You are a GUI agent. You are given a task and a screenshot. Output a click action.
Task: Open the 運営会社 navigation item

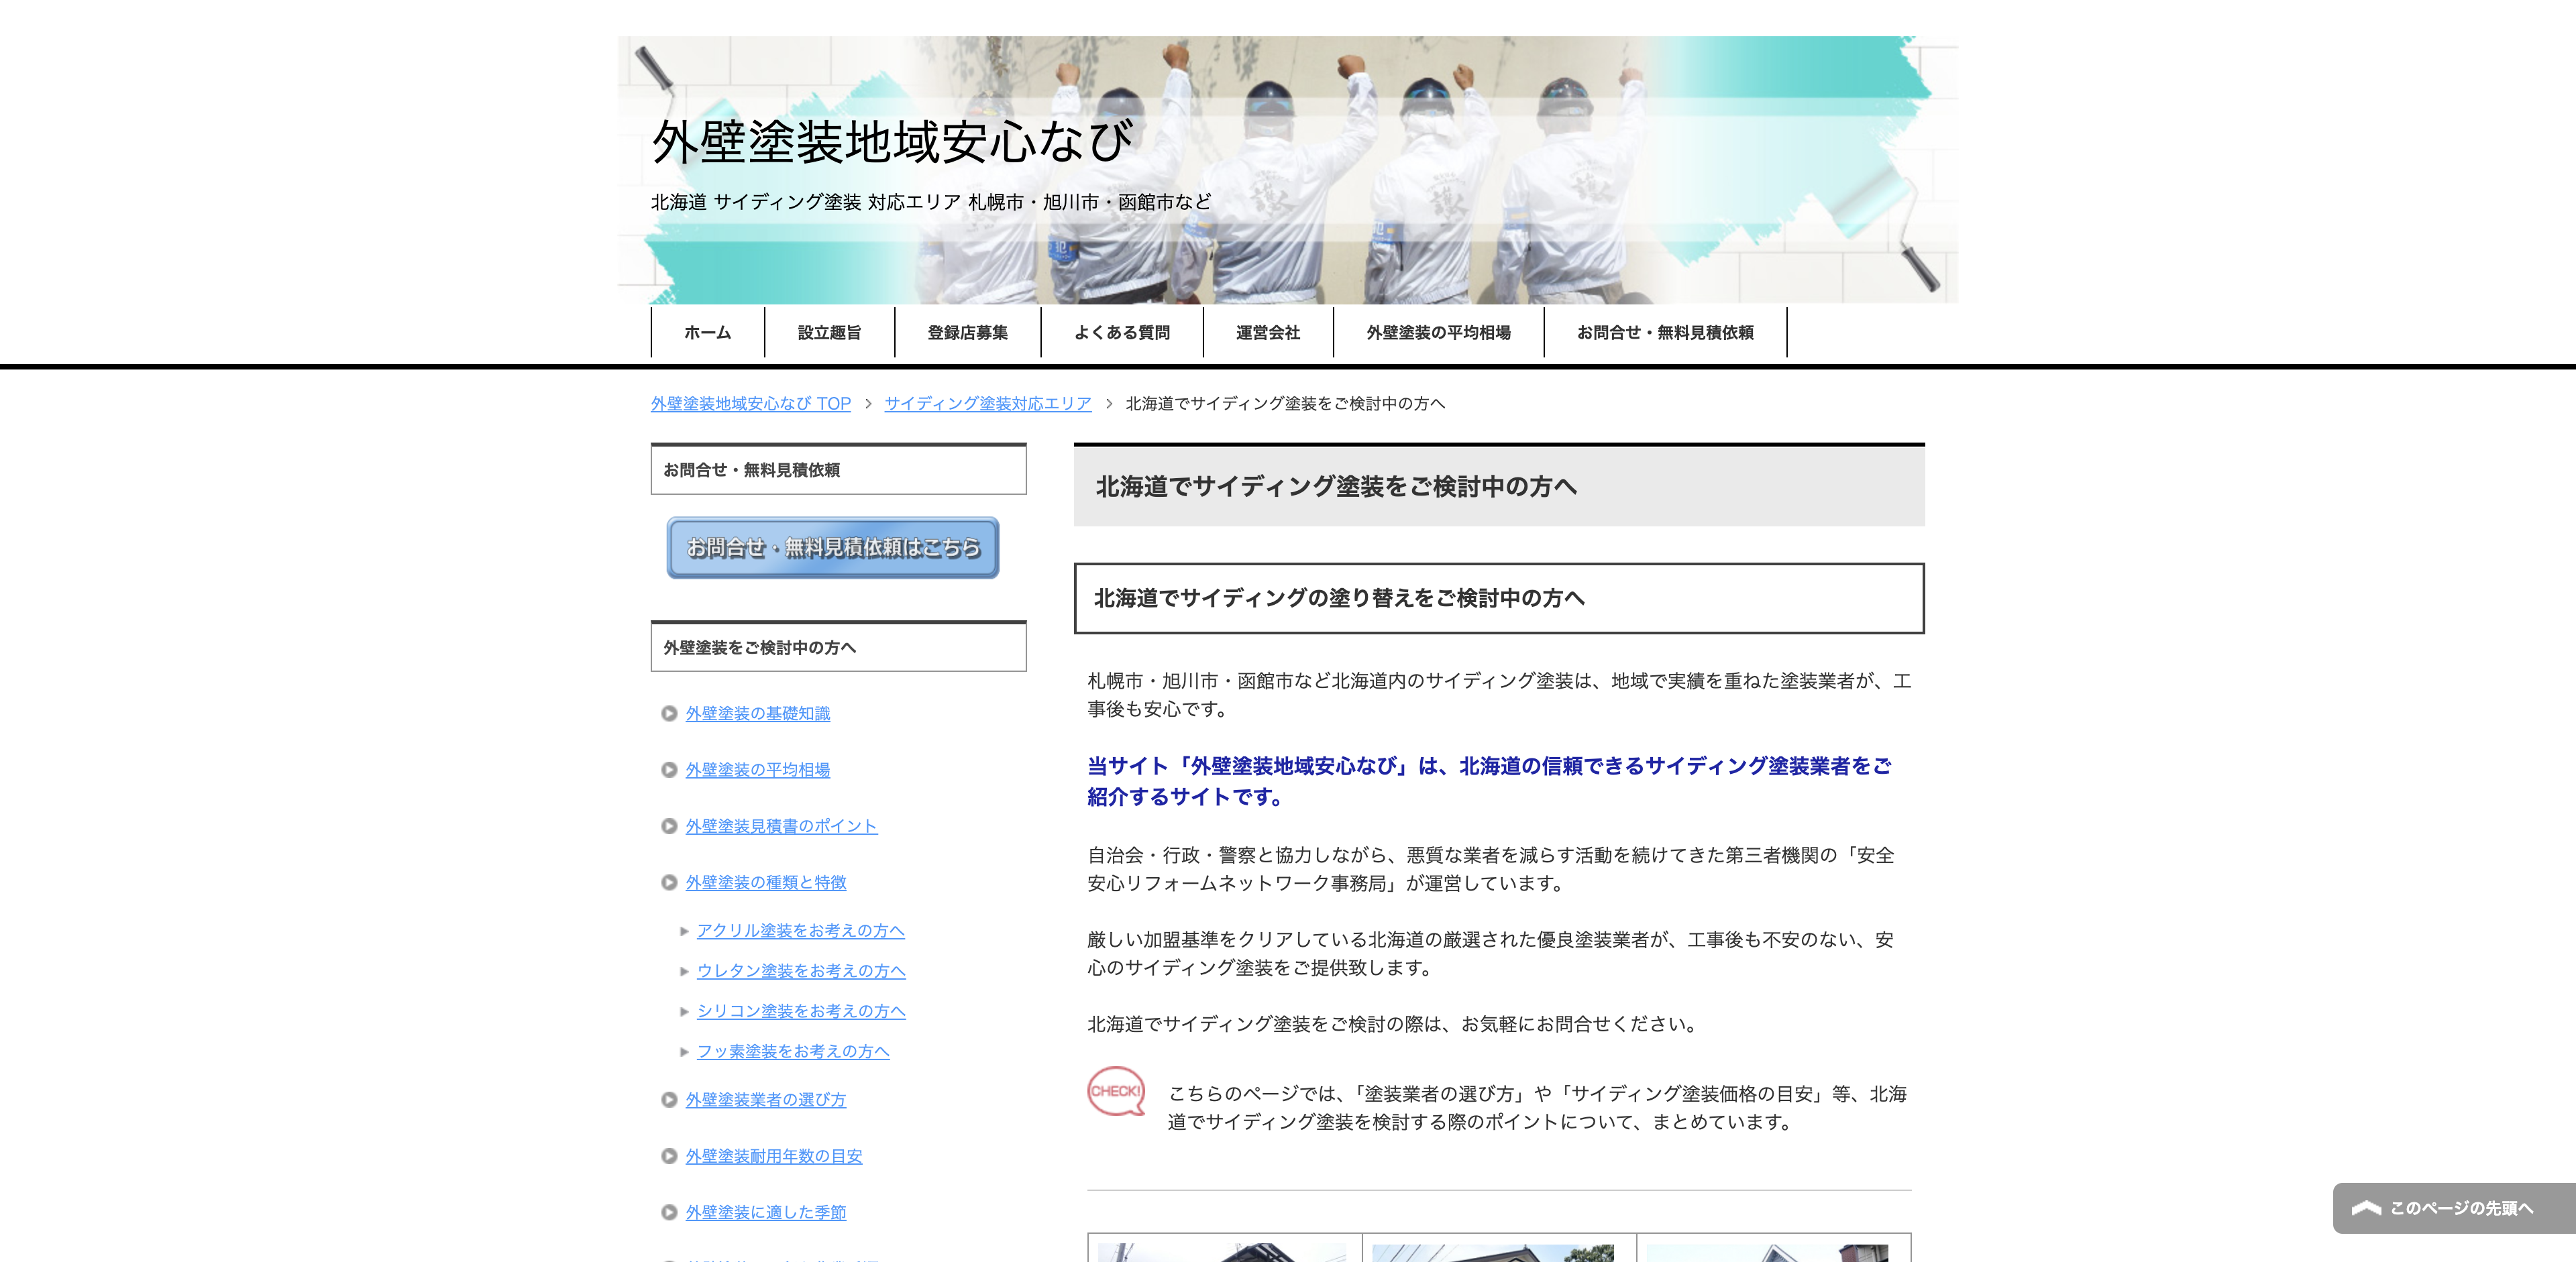(1267, 333)
